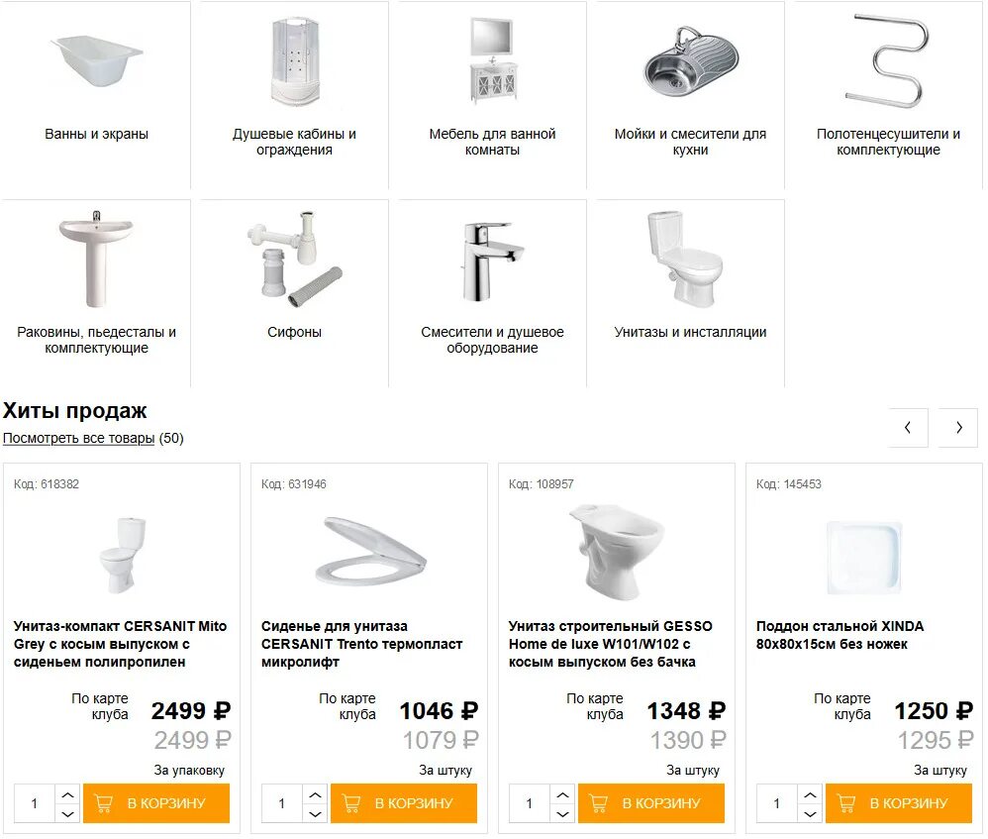Screen dimensions: 988x839
Task: Add GESSO Home de luxe toilet to cart
Action: pyautogui.click(x=650, y=803)
